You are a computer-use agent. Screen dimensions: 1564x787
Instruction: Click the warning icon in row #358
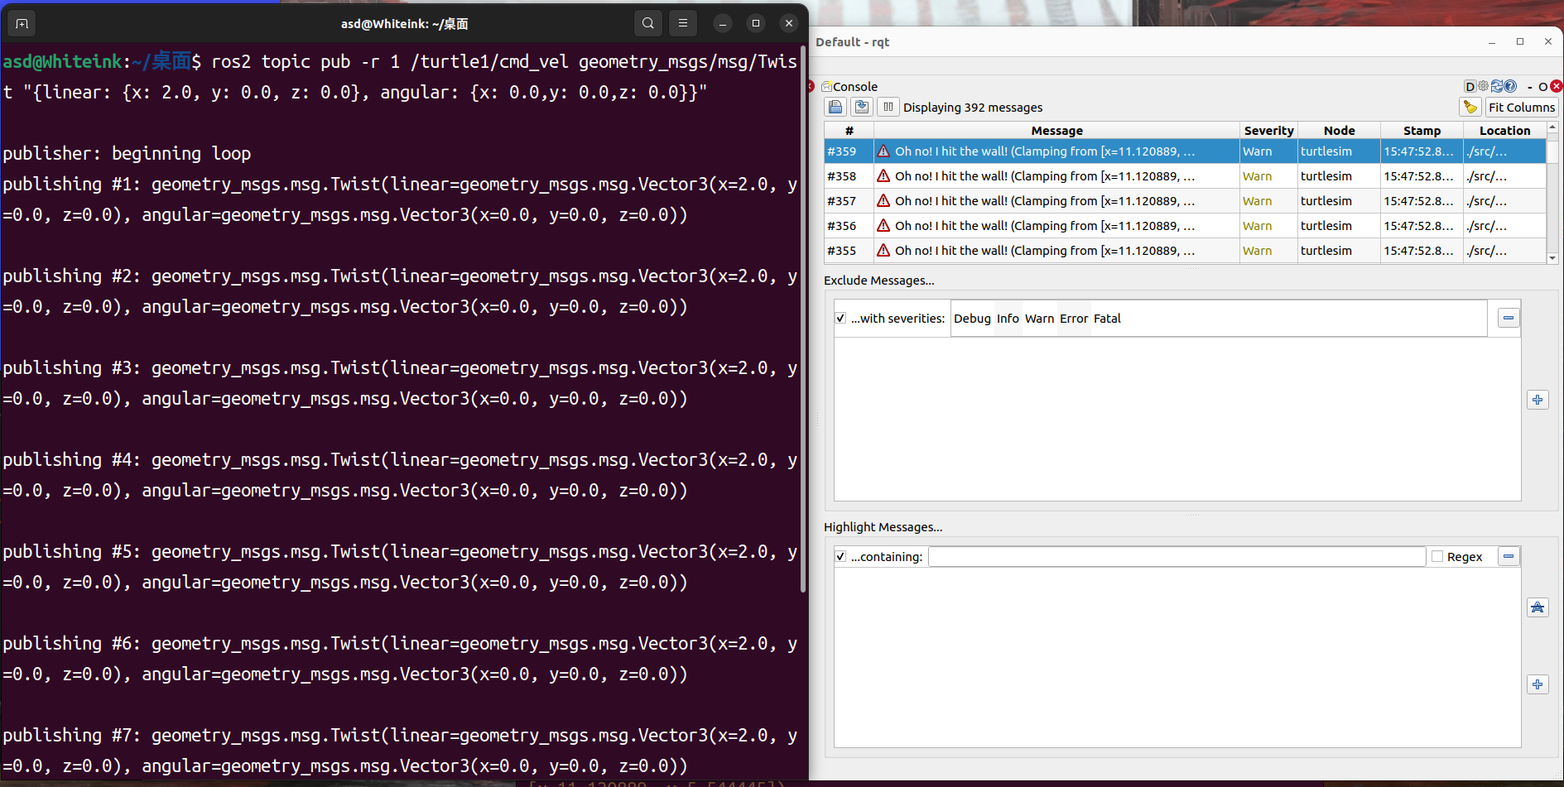883,175
